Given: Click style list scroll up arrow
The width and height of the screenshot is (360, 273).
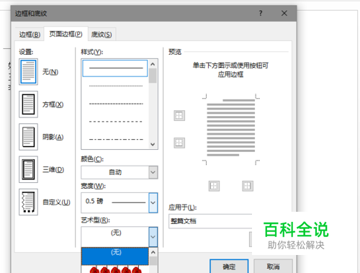Looking at the screenshot, I should (153, 64).
